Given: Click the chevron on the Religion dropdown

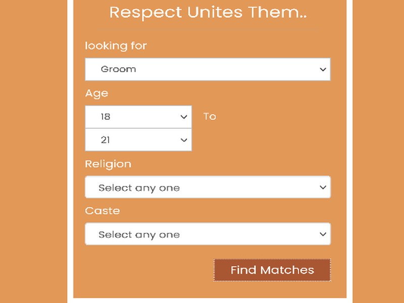Looking at the screenshot, I should point(324,187).
